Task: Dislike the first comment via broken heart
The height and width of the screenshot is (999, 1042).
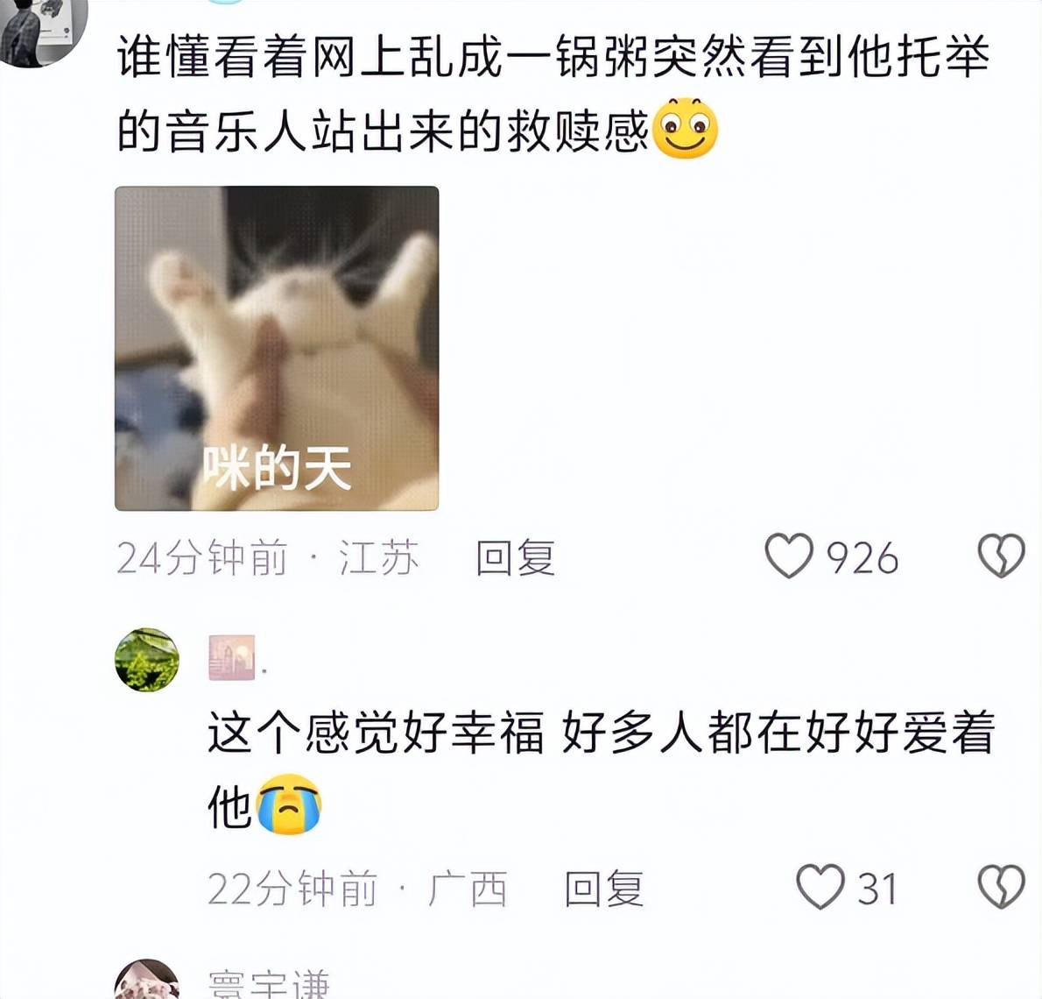Action: 1002,556
